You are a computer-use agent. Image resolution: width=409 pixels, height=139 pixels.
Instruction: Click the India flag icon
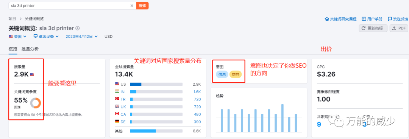117,91
